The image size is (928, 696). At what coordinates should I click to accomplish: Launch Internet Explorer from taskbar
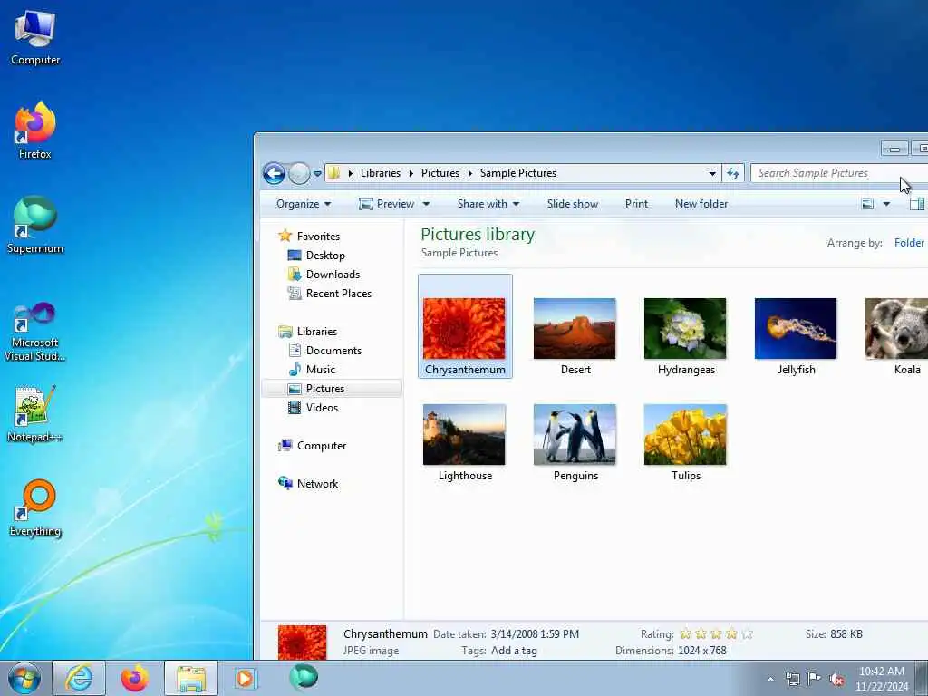click(79, 678)
